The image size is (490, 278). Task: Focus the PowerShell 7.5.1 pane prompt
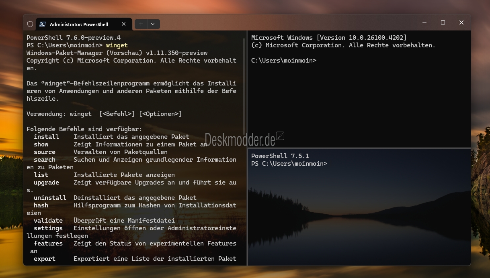coord(289,164)
